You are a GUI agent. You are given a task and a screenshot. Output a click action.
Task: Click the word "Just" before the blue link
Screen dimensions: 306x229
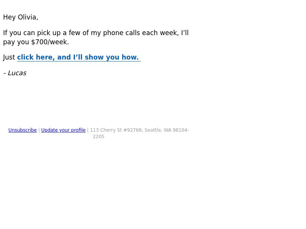(x=9, y=57)
